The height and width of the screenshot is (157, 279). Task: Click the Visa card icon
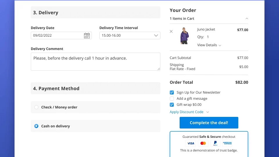(191, 143)
